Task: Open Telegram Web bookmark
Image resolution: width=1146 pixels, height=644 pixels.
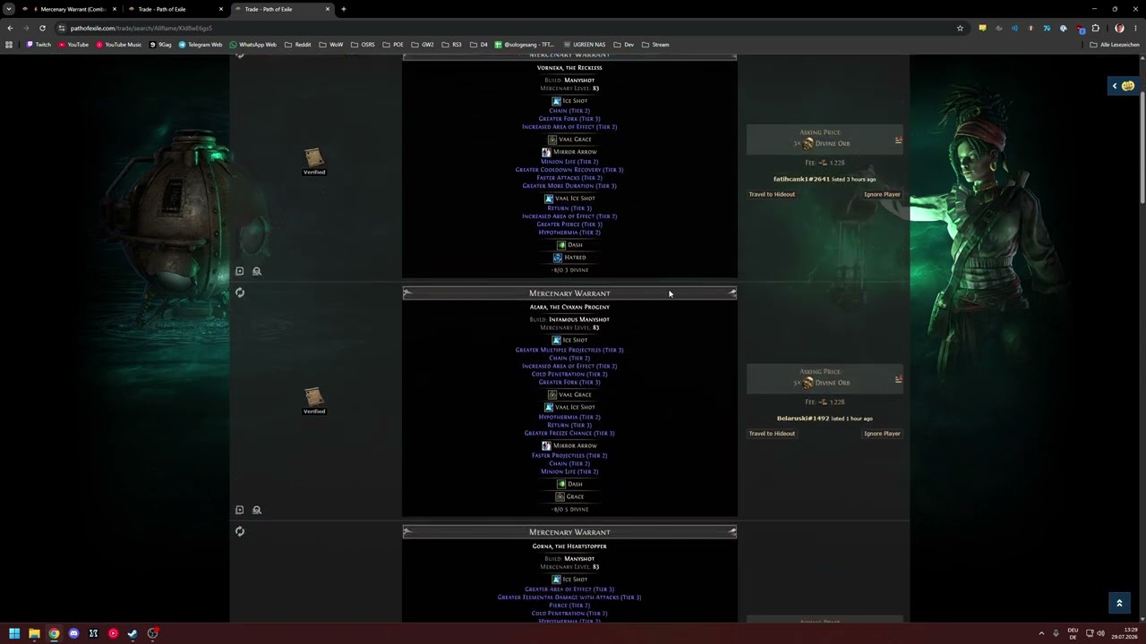Action: pos(200,44)
